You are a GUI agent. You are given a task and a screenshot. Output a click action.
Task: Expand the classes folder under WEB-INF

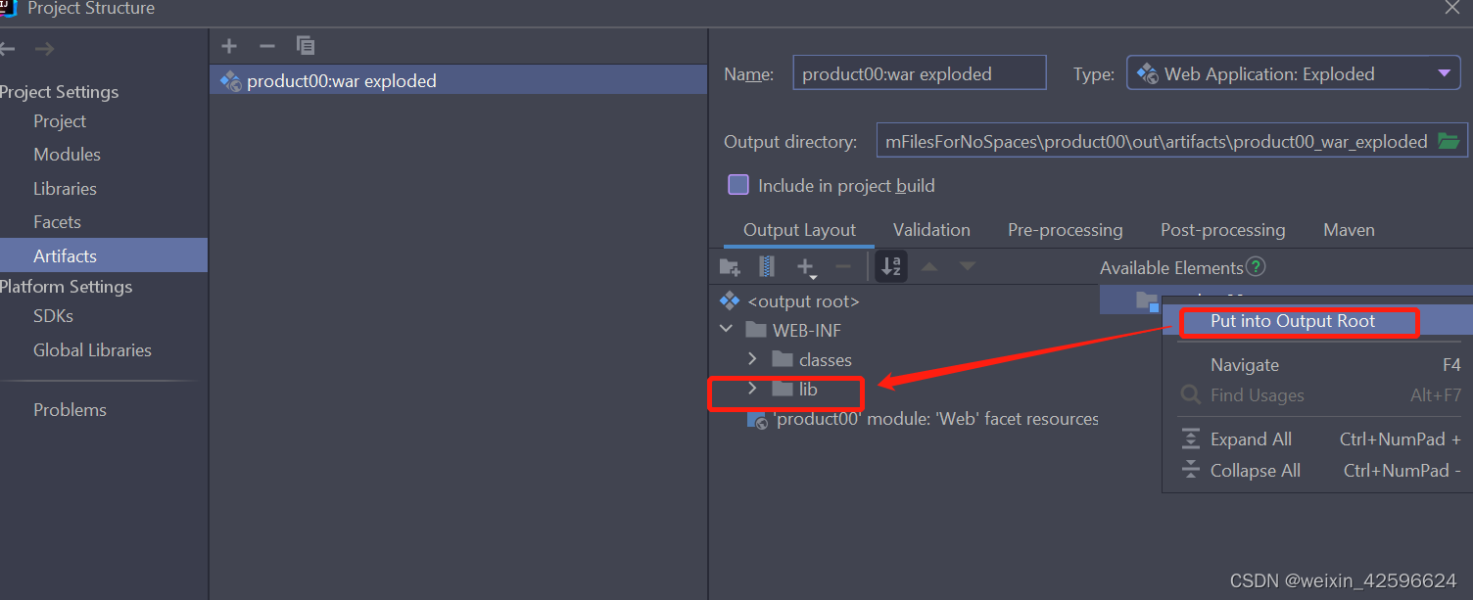point(752,359)
